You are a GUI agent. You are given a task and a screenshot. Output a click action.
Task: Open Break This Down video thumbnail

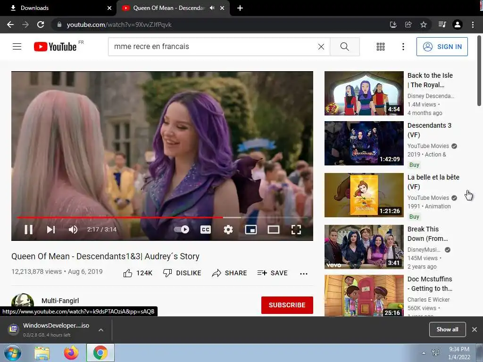pyautogui.click(x=364, y=247)
